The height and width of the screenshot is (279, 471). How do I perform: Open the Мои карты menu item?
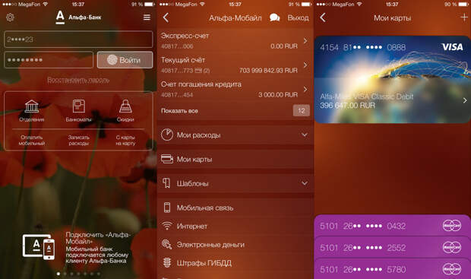click(235, 159)
